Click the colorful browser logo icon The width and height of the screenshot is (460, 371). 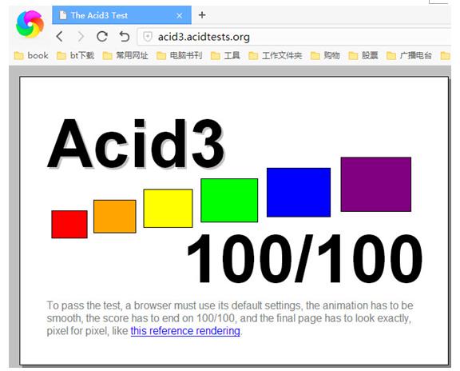coord(30,24)
